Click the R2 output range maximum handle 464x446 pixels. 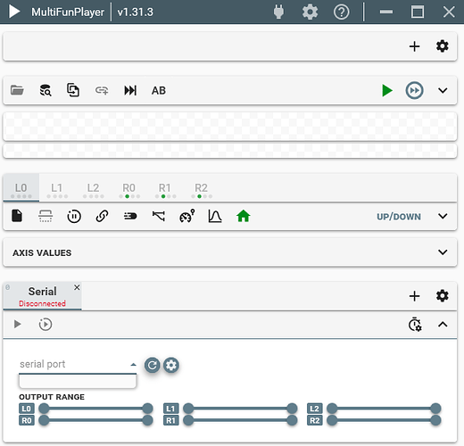(x=435, y=420)
